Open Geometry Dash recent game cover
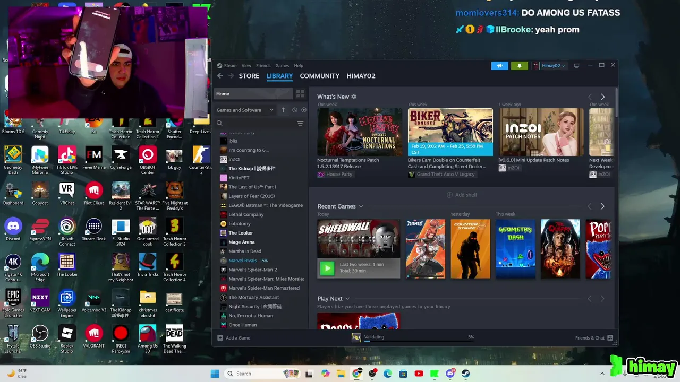The width and height of the screenshot is (680, 382). [x=515, y=249]
